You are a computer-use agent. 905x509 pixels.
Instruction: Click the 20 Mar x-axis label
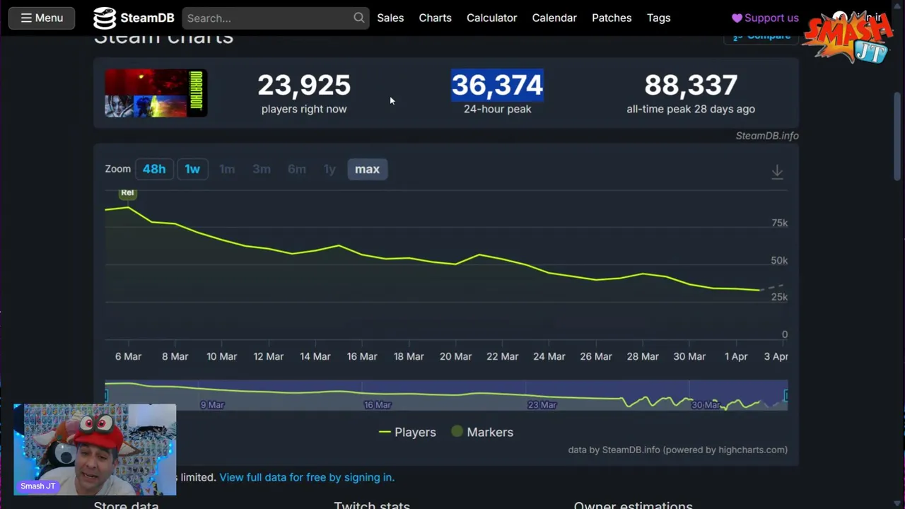455,356
